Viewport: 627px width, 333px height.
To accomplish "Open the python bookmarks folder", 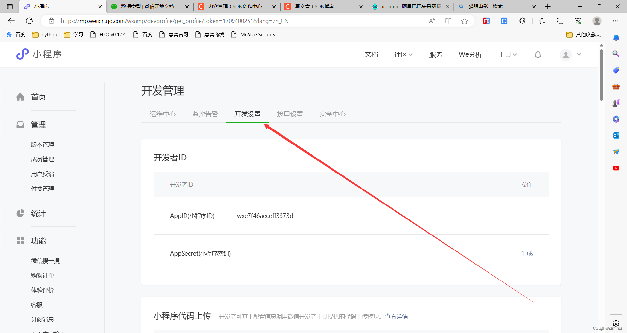I will (44, 35).
